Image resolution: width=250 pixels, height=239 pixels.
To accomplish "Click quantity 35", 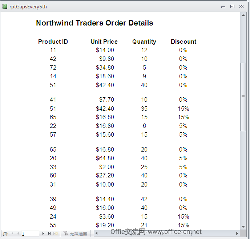I will [144, 109].
